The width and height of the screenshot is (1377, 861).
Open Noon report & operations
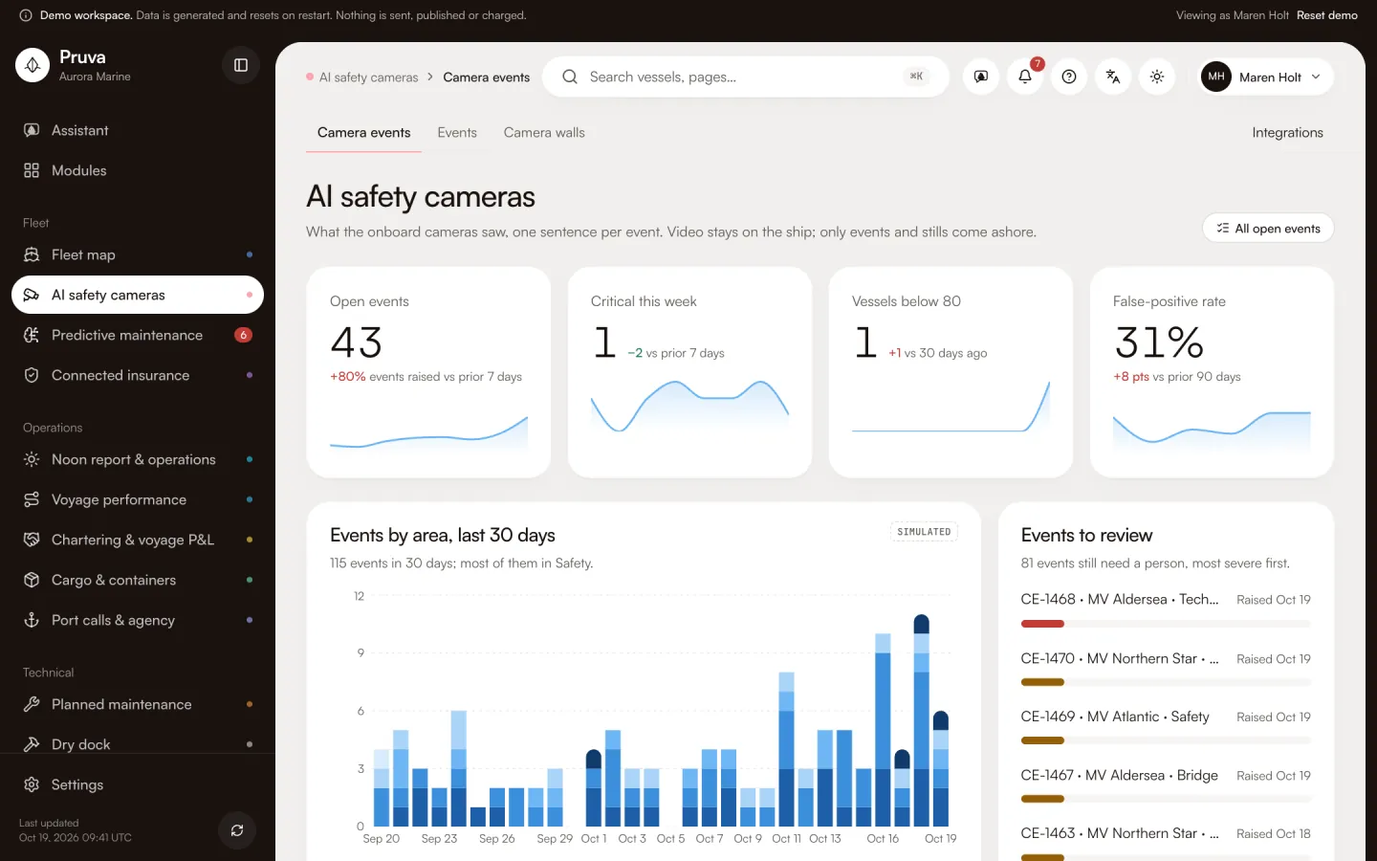pos(138,459)
